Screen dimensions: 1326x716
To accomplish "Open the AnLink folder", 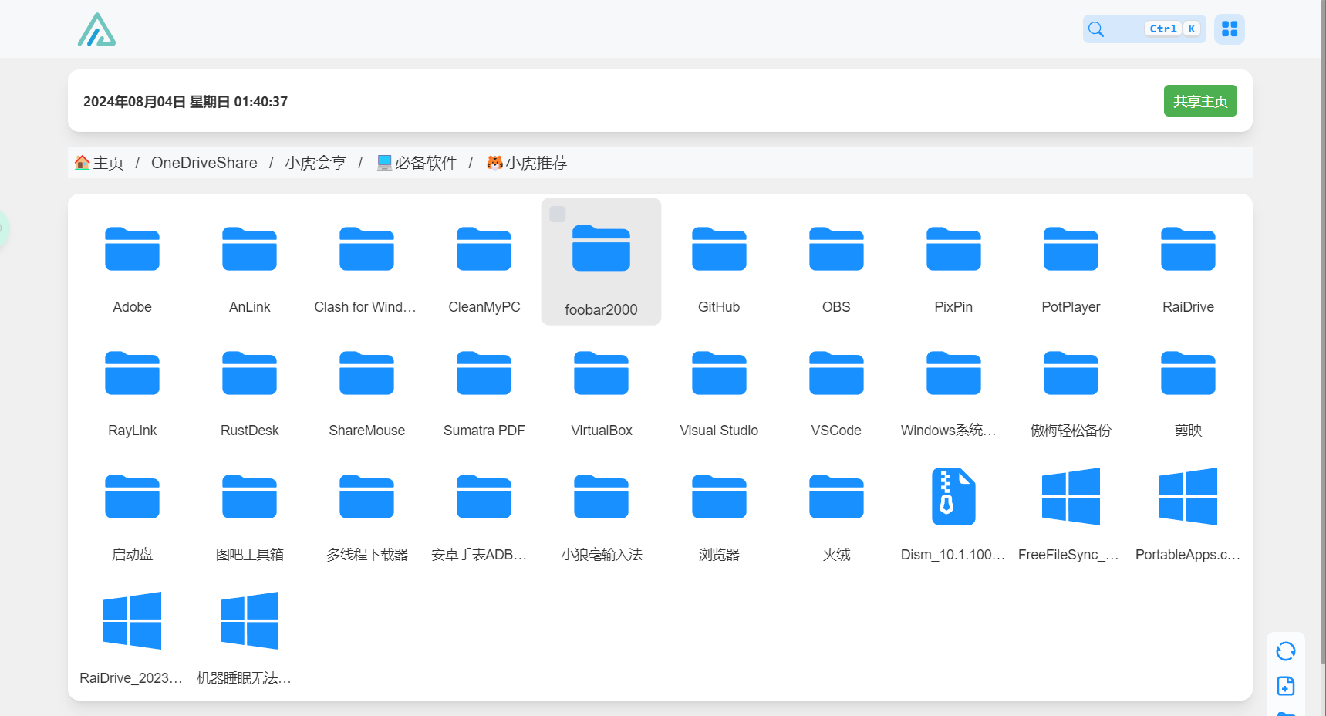I will [249, 261].
